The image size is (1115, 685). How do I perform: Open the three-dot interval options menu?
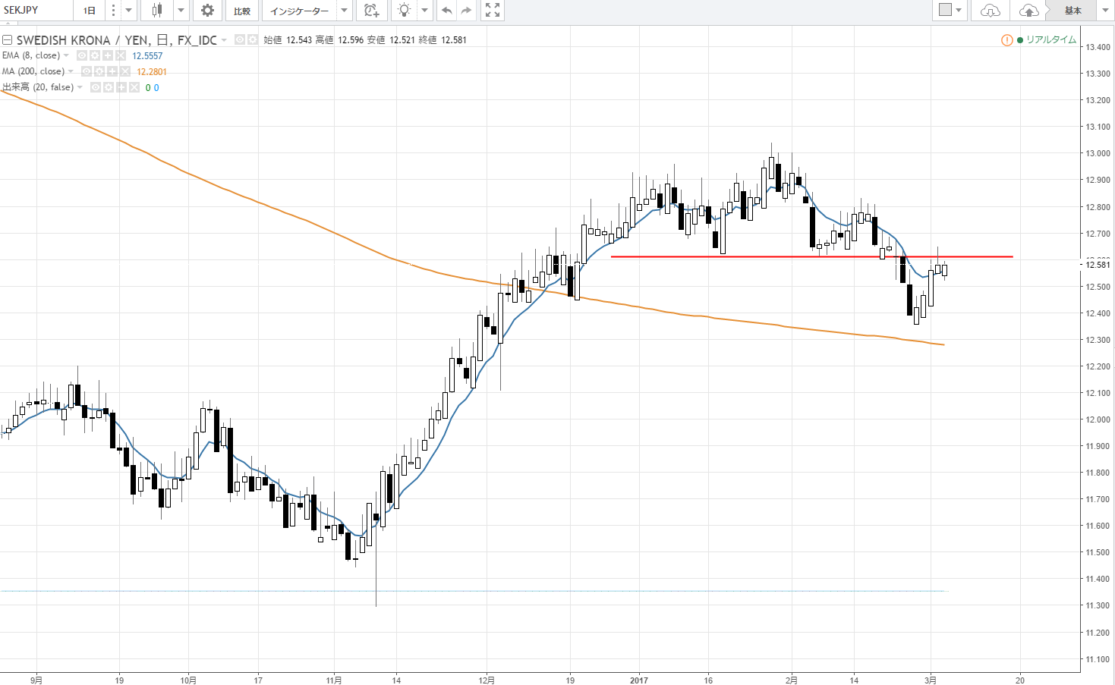(x=113, y=11)
